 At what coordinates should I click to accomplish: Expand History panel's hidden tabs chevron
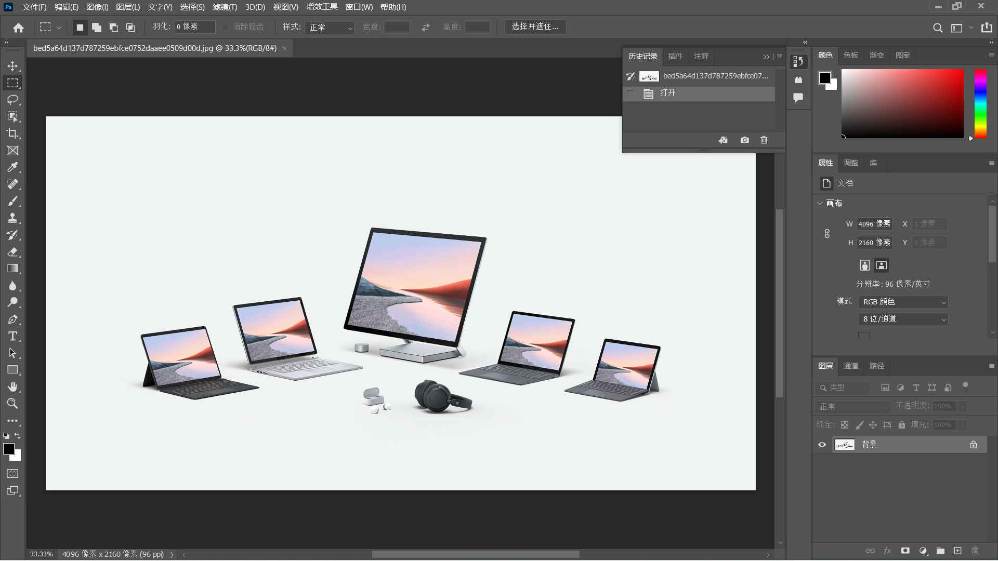[766, 57]
